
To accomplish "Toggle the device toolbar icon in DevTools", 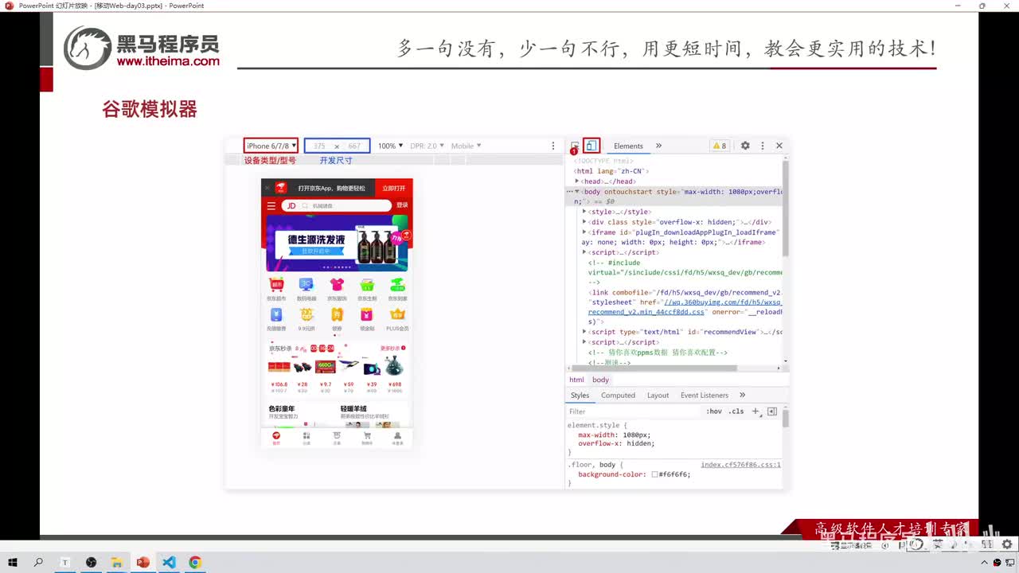I will pos(591,146).
